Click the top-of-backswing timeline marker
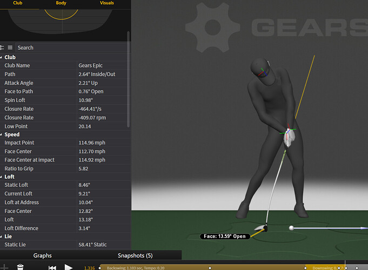This screenshot has width=368, height=270. click(305, 268)
